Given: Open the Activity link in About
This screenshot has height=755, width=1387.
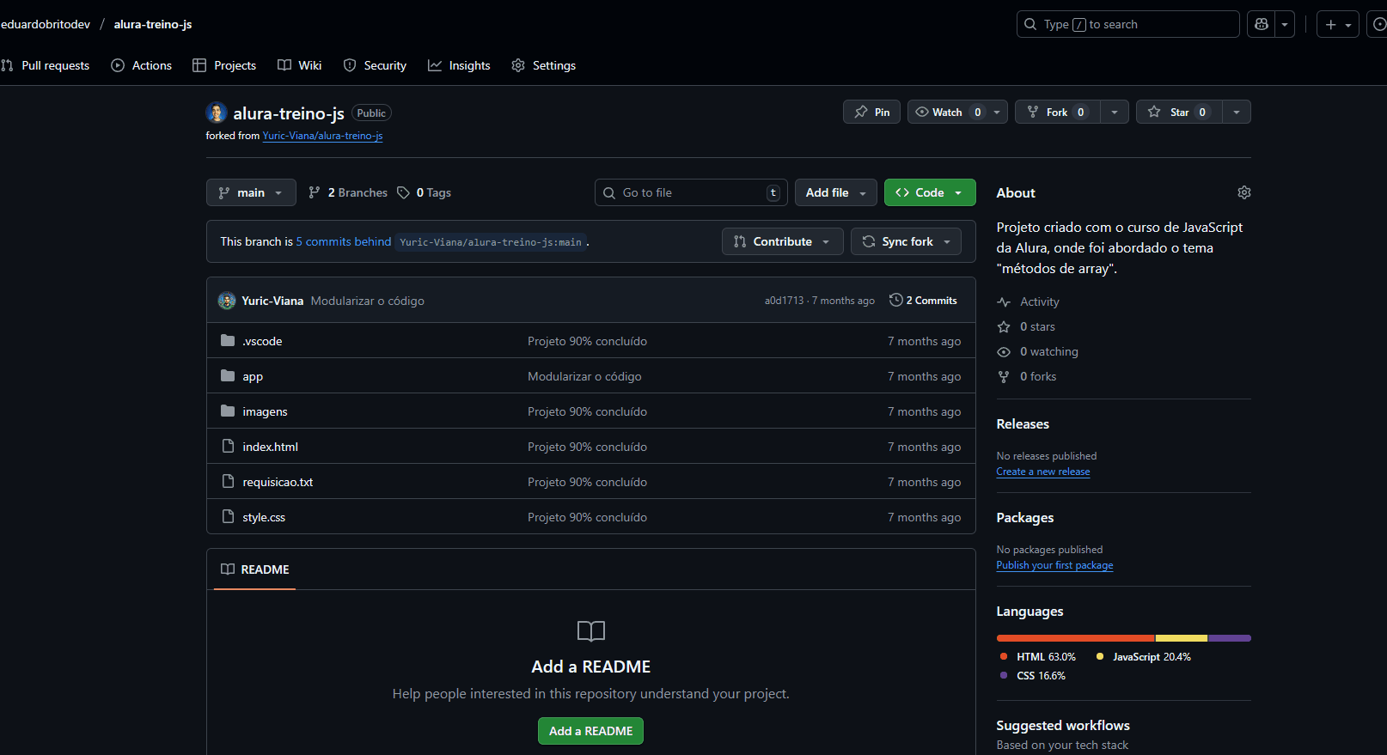Looking at the screenshot, I should pyautogui.click(x=1029, y=301).
